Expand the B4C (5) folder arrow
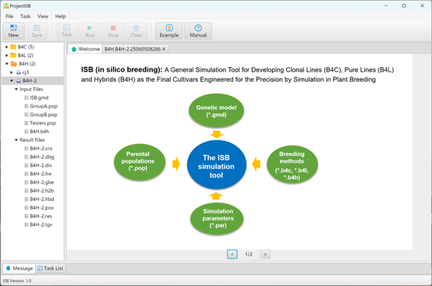Image resolution: width=432 pixels, height=286 pixels. (6, 47)
